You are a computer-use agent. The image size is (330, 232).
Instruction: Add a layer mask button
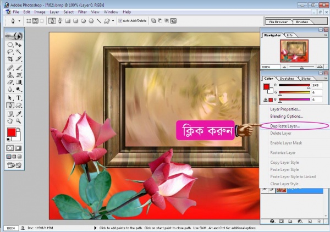click(281, 221)
